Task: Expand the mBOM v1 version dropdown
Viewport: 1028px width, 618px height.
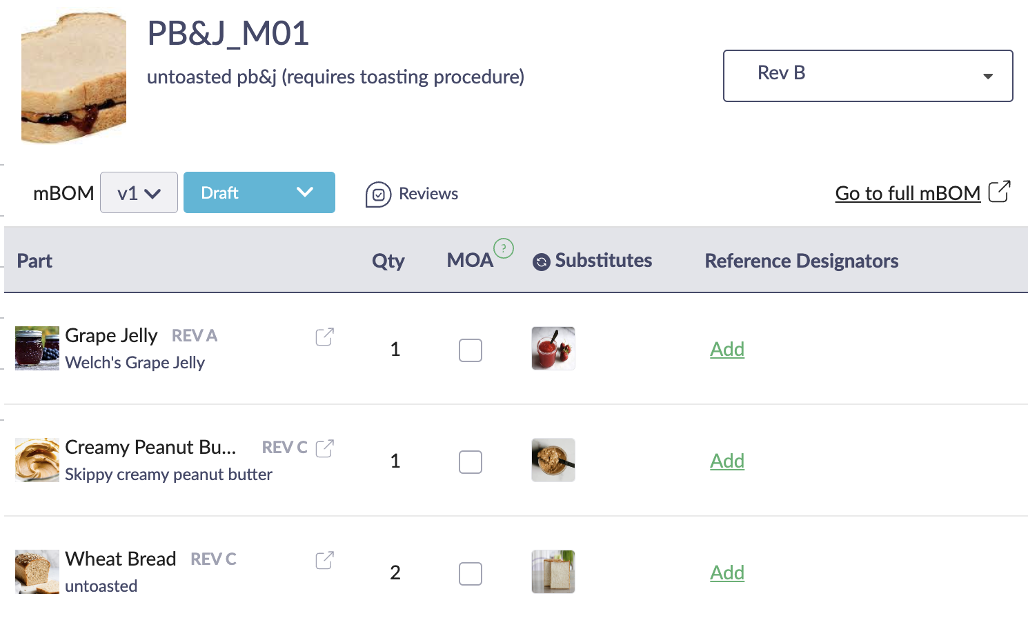Action: click(139, 193)
